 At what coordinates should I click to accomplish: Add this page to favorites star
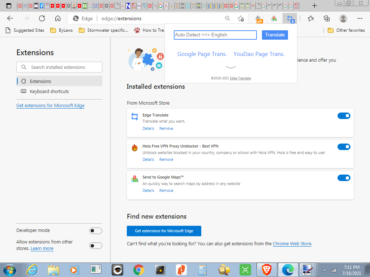pyautogui.click(x=241, y=19)
